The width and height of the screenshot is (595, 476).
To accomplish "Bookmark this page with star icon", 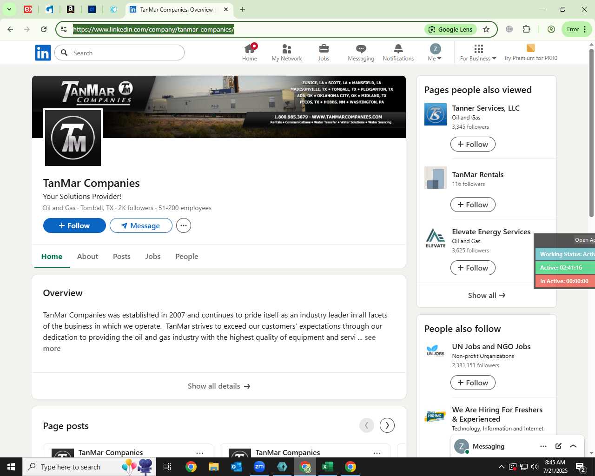I will point(486,29).
